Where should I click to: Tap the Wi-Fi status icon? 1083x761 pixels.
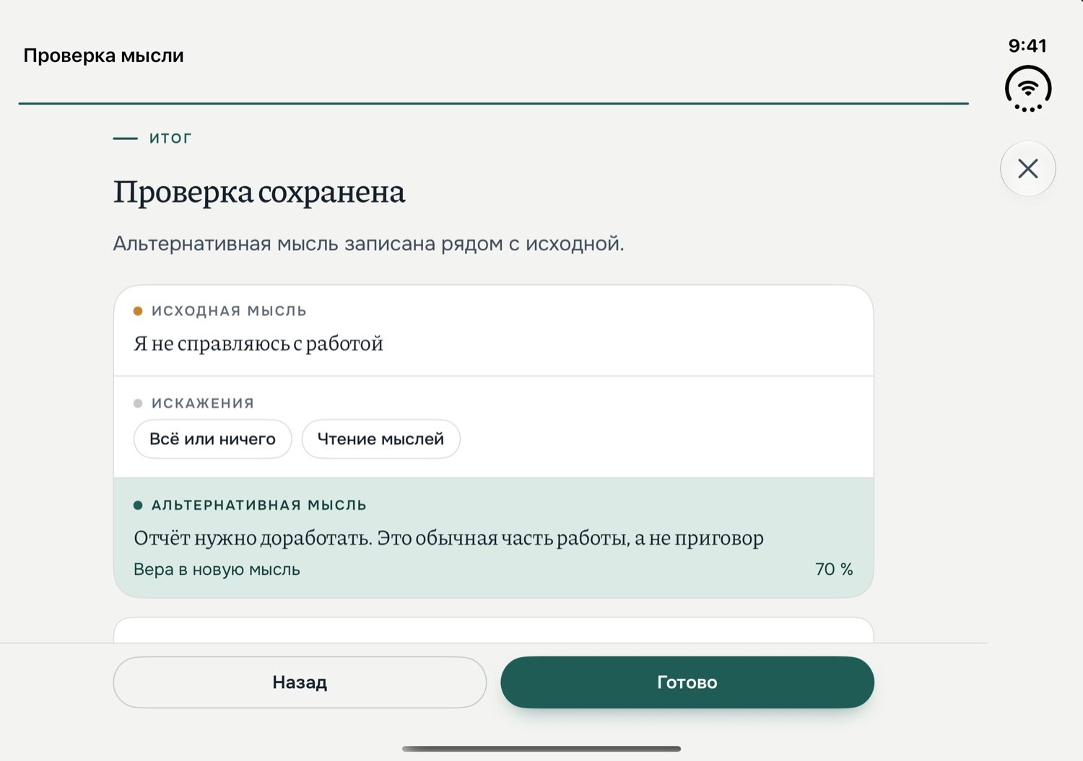[x=1028, y=89]
